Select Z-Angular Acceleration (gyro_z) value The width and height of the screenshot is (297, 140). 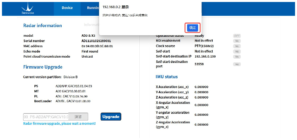(201, 125)
